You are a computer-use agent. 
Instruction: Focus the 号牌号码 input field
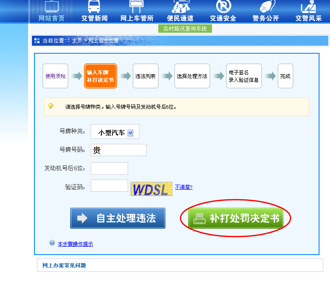click(x=118, y=150)
